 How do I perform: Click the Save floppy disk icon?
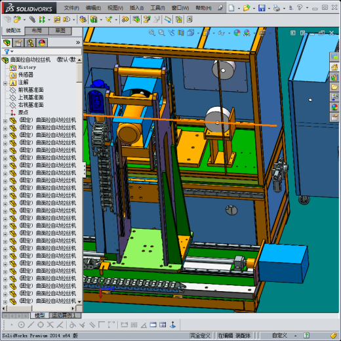point(262,8)
